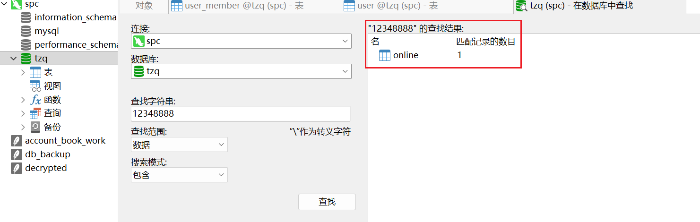Click the account_book_work SQLite connection icon
Image resolution: width=700 pixels, height=222 pixels.
(17, 141)
